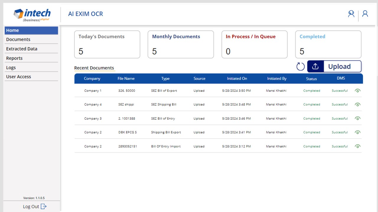378x212 pixels.
Task: Go to the Home menu item
Action: [31, 30]
